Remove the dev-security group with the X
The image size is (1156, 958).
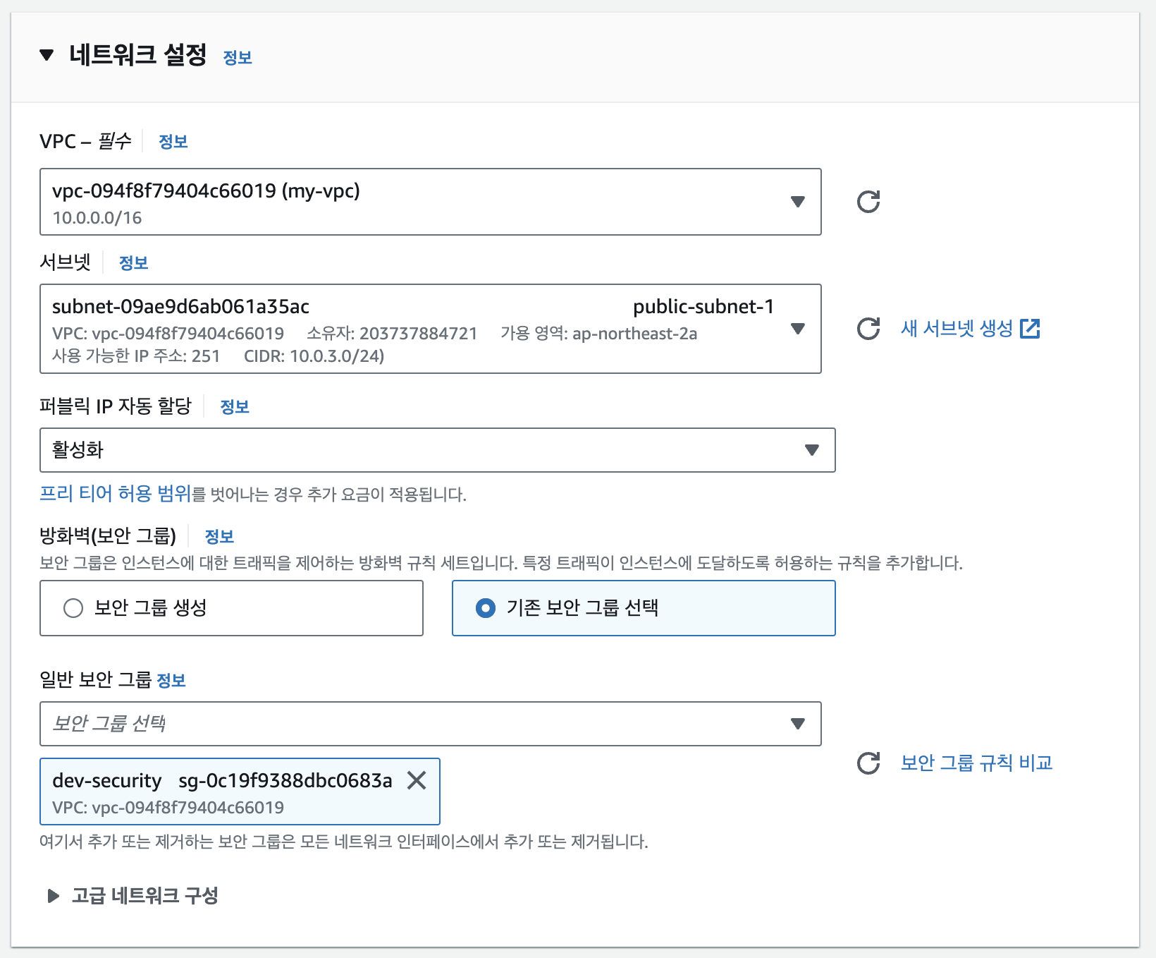[x=417, y=781]
